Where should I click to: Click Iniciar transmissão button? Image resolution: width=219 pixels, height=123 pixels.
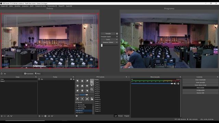point(201,80)
